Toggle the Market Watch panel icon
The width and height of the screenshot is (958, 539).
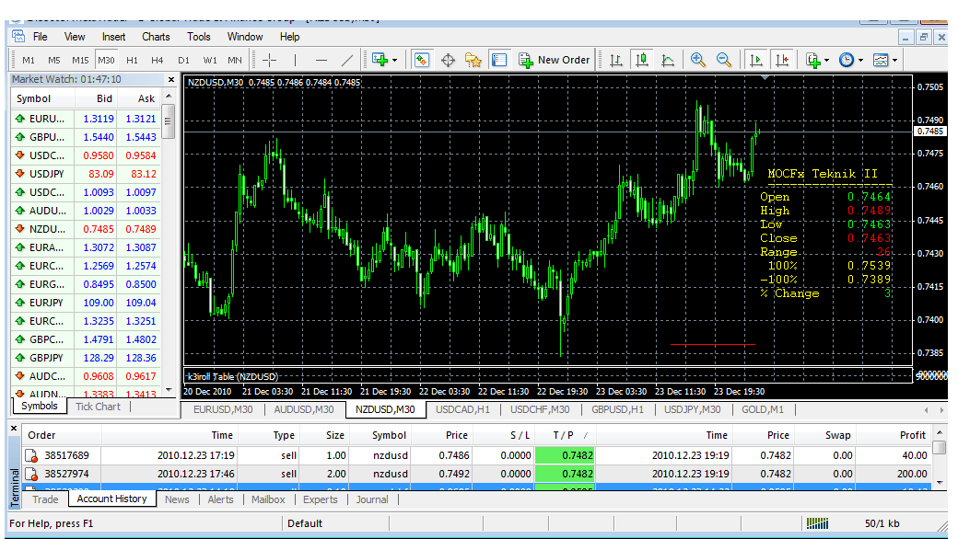[422, 60]
